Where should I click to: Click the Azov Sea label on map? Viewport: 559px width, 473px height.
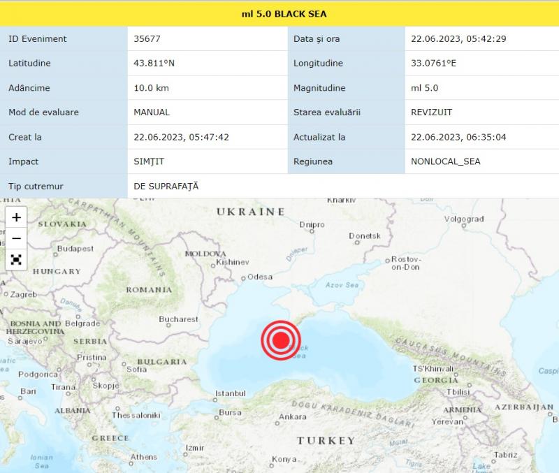click(342, 285)
